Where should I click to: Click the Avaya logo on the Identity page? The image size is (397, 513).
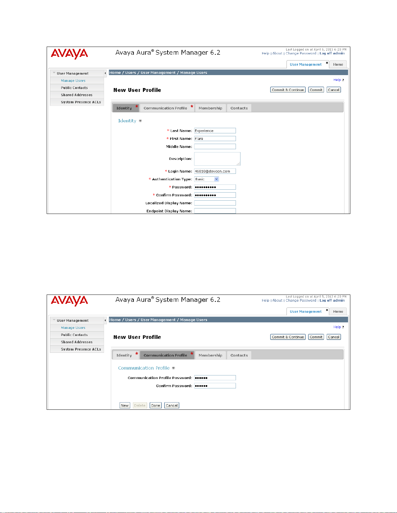click(x=69, y=54)
